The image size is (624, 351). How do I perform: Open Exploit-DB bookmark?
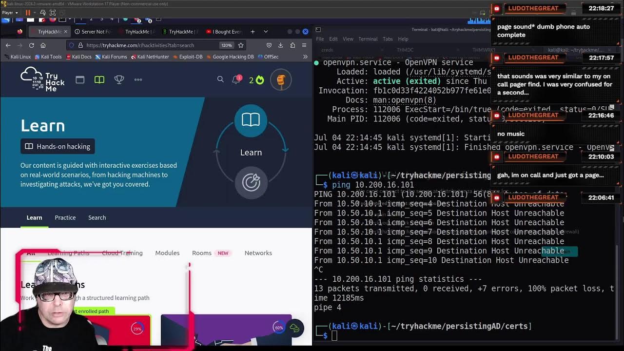click(x=187, y=57)
